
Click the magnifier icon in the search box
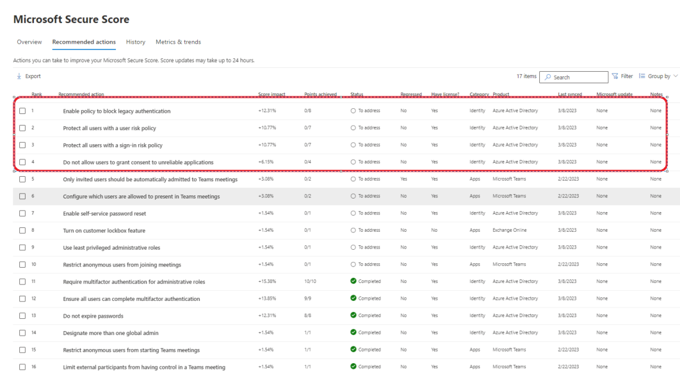tap(549, 77)
